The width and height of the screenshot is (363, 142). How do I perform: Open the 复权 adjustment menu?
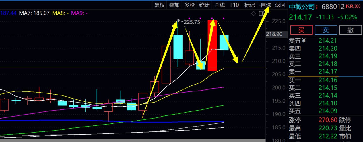[x=160, y=5]
